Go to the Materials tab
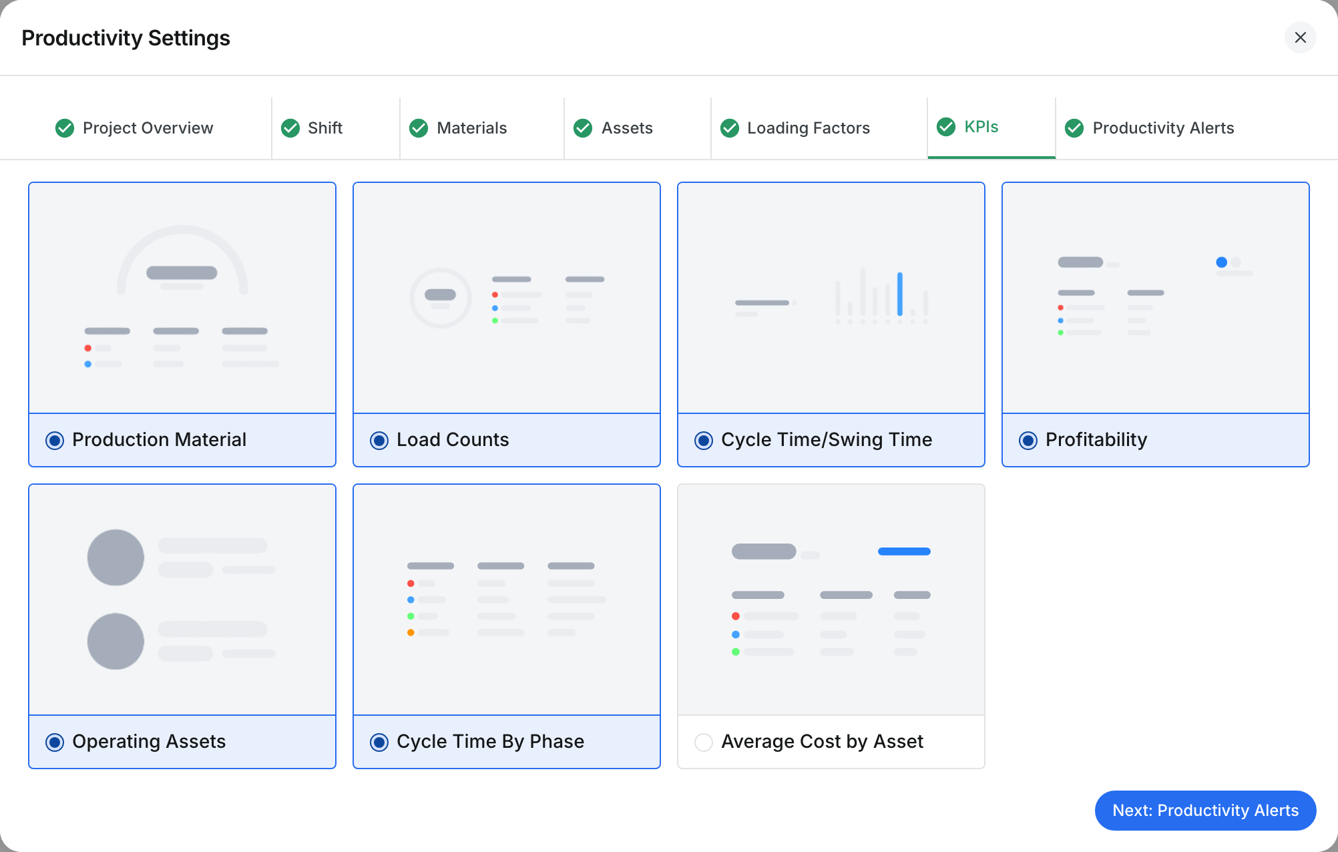Viewport: 1338px width, 852px height. pyautogui.click(x=482, y=128)
